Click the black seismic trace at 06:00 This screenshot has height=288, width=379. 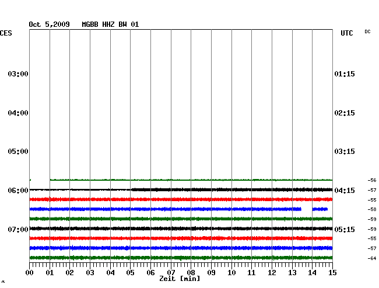(x=181, y=189)
